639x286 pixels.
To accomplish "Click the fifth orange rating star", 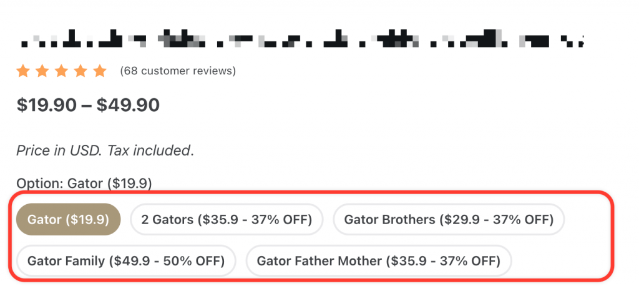I will click(x=100, y=71).
